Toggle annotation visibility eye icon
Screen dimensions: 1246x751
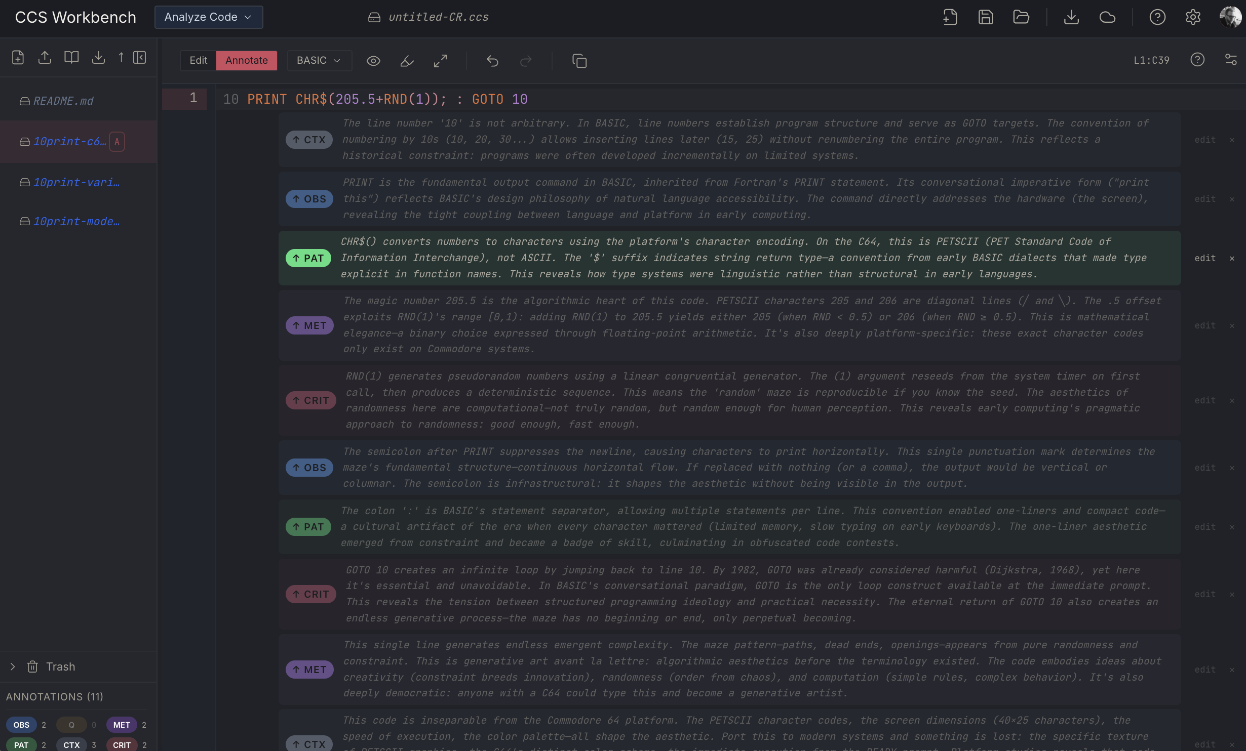[x=373, y=61]
